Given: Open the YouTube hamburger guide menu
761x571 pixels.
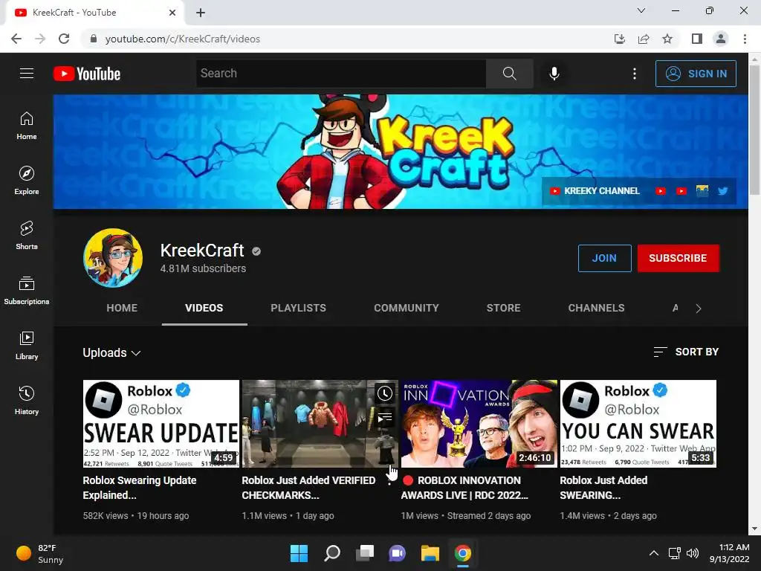Looking at the screenshot, I should [27, 74].
